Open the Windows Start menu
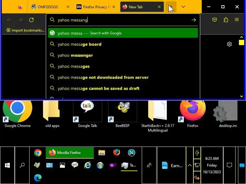Viewport: 246px width, 184px height. pos(7,165)
